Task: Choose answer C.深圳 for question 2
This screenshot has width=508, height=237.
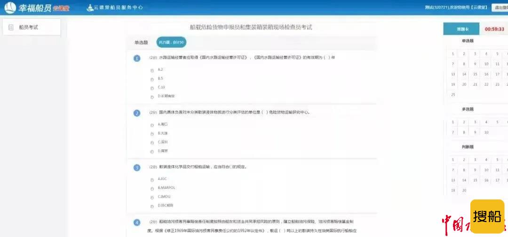Action: 152,143
